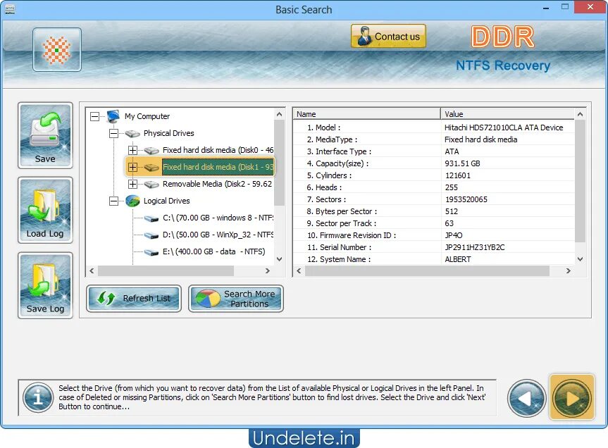
Task: Click the tree panel scroll down arrow
Action: click(x=279, y=259)
